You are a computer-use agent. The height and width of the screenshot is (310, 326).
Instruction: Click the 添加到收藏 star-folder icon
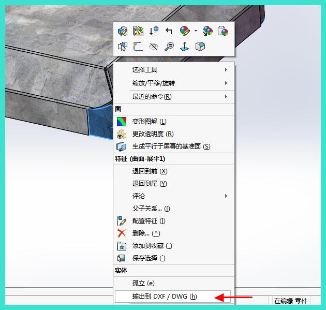pos(122,246)
